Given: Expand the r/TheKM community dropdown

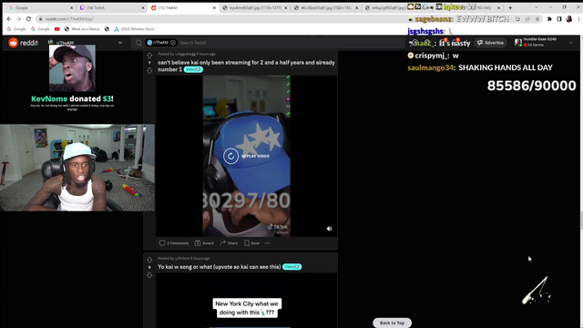Looking at the screenshot, I should [x=120, y=43].
